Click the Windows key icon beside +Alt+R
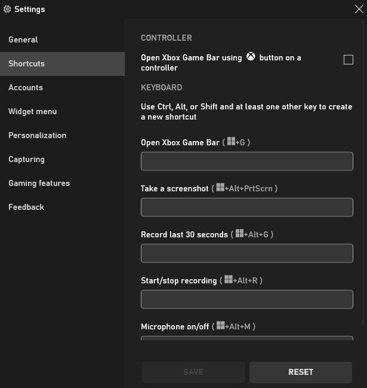Viewport: 367px width, 388px height. (x=229, y=279)
